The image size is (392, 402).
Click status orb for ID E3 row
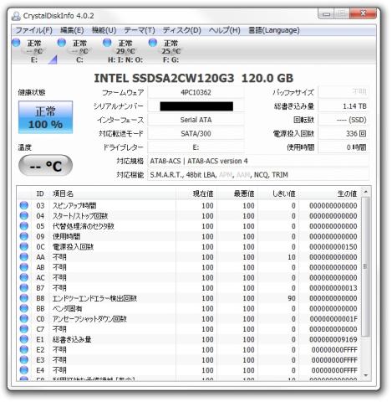click(24, 360)
